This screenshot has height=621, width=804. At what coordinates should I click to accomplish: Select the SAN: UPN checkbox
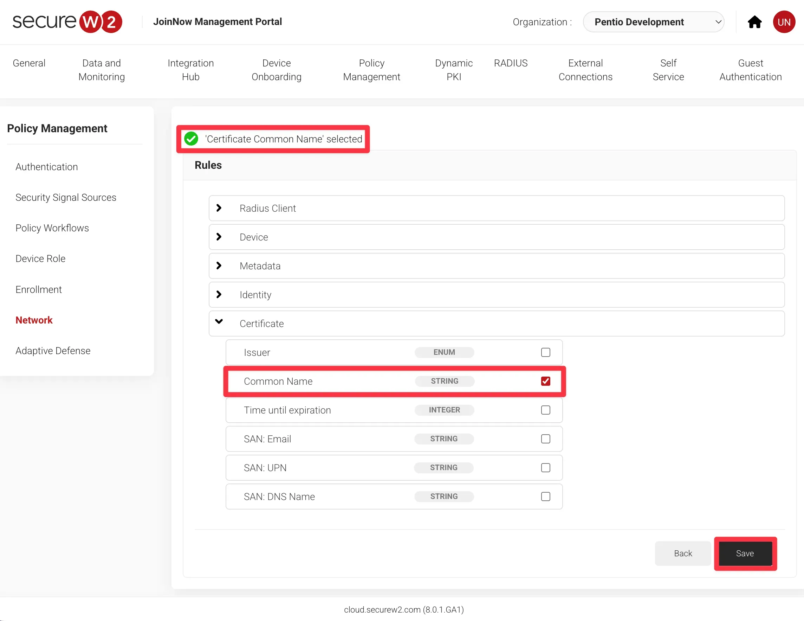point(546,468)
